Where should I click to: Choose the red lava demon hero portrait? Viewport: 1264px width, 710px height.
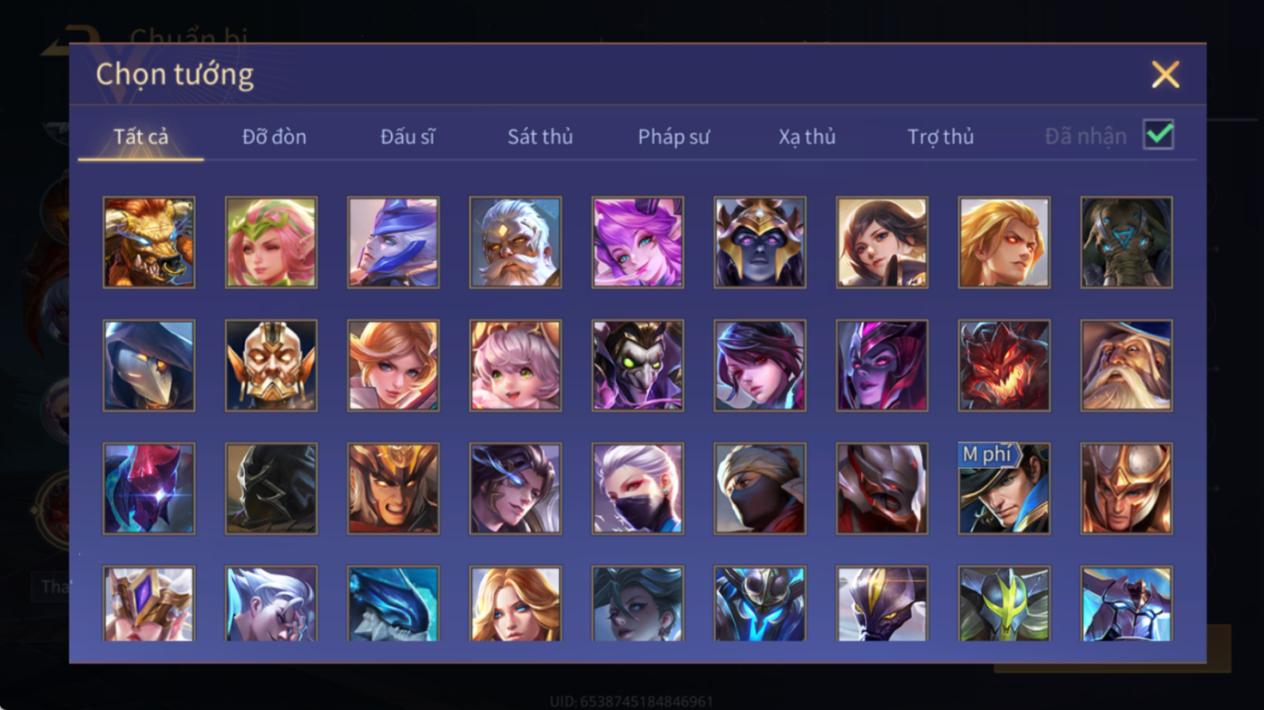pyautogui.click(x=1004, y=365)
